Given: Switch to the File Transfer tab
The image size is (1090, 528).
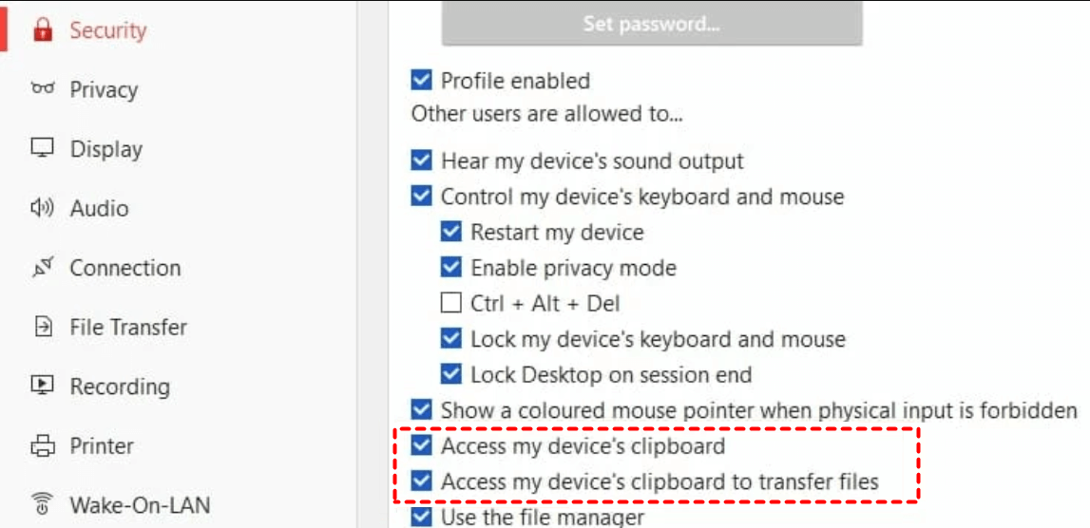Looking at the screenshot, I should click(128, 328).
